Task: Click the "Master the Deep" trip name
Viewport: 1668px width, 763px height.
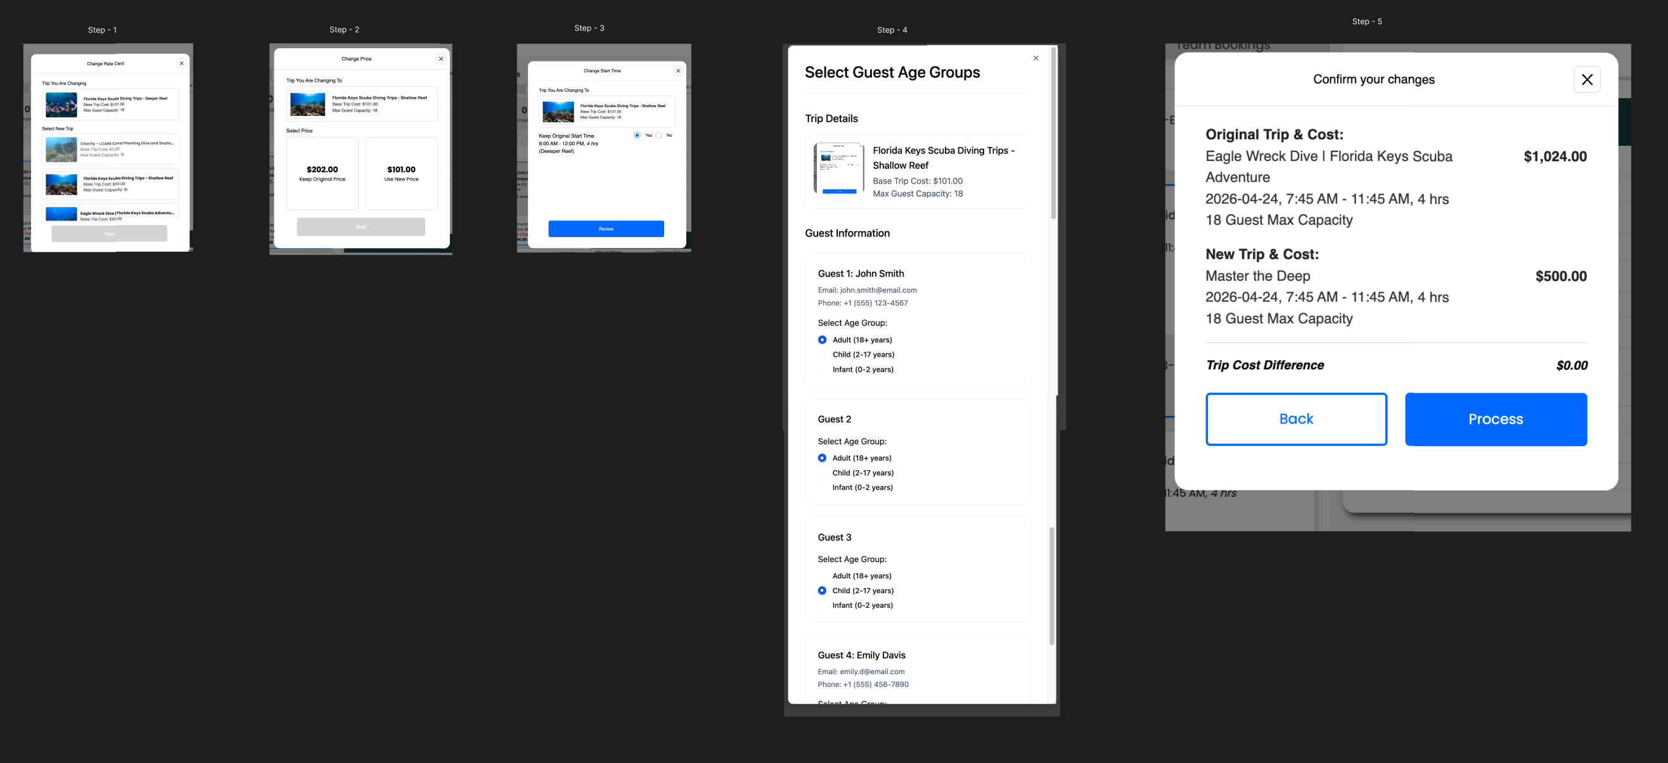Action: pyautogui.click(x=1258, y=276)
